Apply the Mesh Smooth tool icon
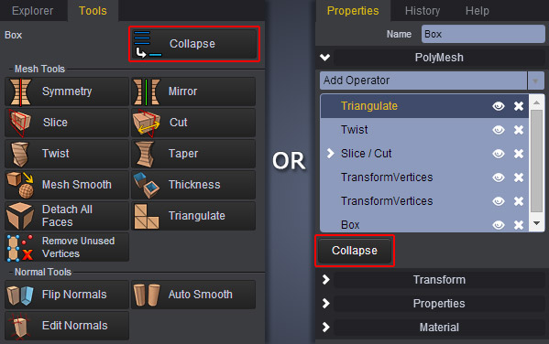Screen dimensions: 549x344 pos(20,185)
